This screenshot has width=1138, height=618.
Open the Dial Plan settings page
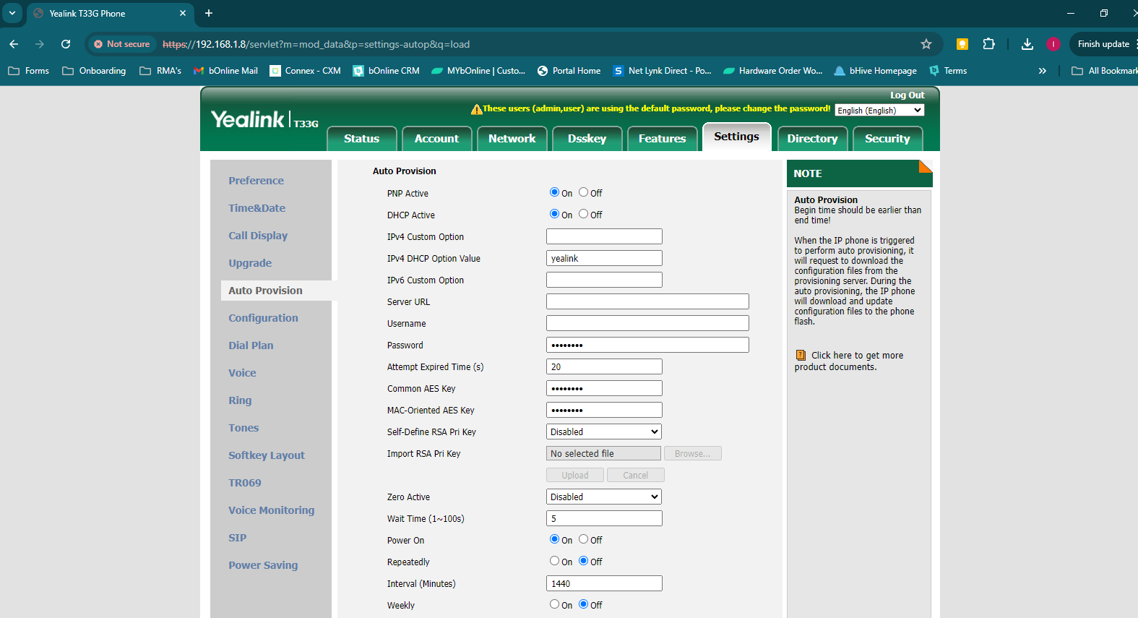point(251,346)
